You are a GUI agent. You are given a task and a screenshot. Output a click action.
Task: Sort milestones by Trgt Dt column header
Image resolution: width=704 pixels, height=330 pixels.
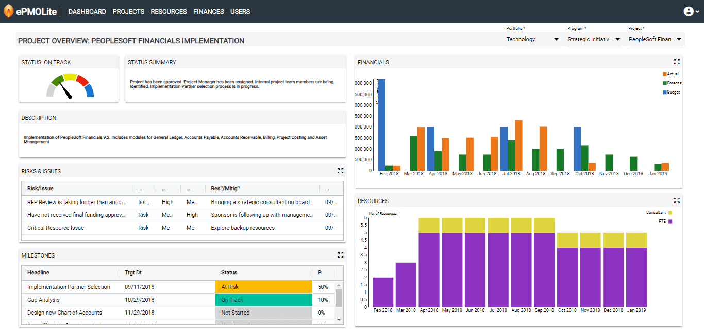point(133,273)
